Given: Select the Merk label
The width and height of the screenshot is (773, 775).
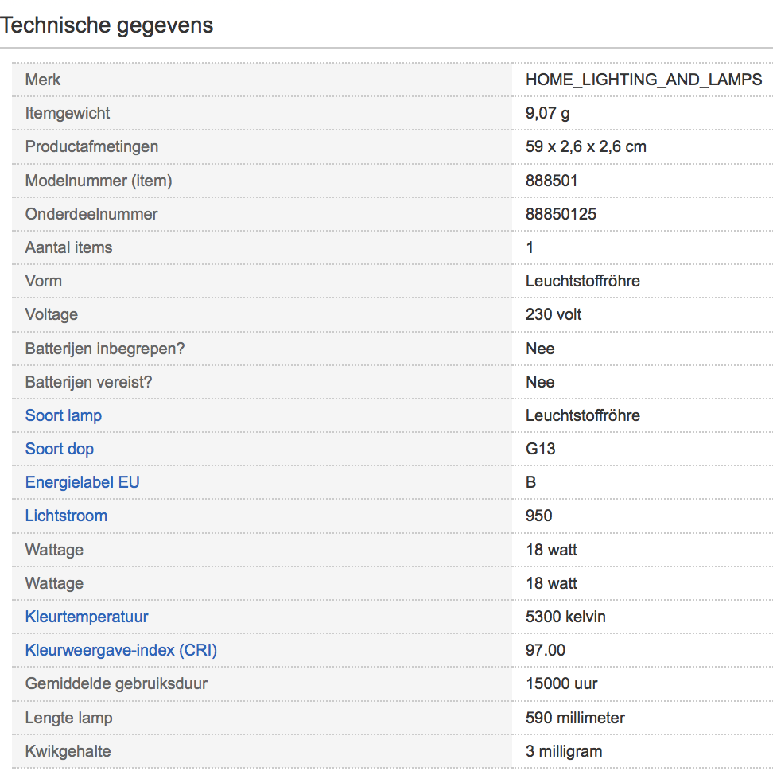Looking at the screenshot, I should (42, 80).
